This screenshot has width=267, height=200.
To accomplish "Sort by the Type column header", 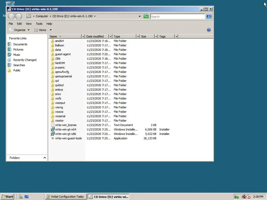I will coord(124,36).
